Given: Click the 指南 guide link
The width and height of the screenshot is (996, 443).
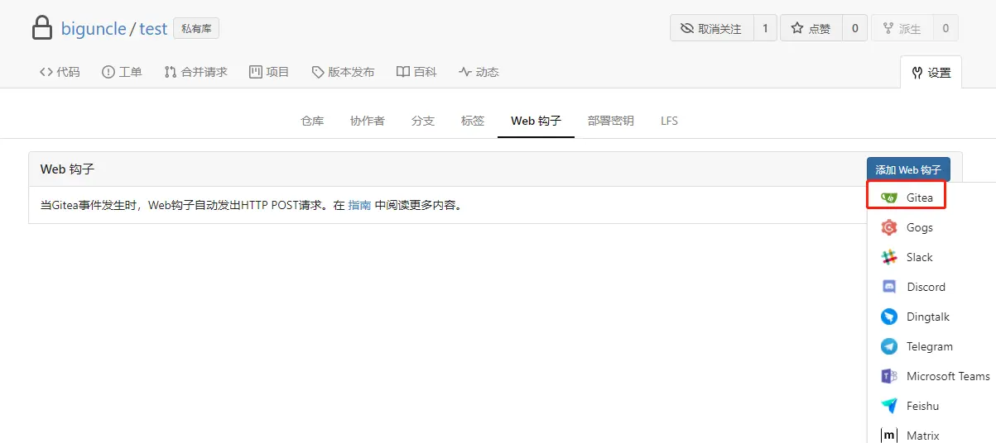Looking at the screenshot, I should (x=359, y=205).
